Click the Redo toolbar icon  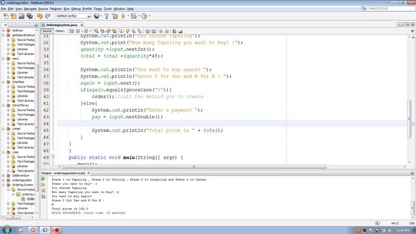click(47, 16)
